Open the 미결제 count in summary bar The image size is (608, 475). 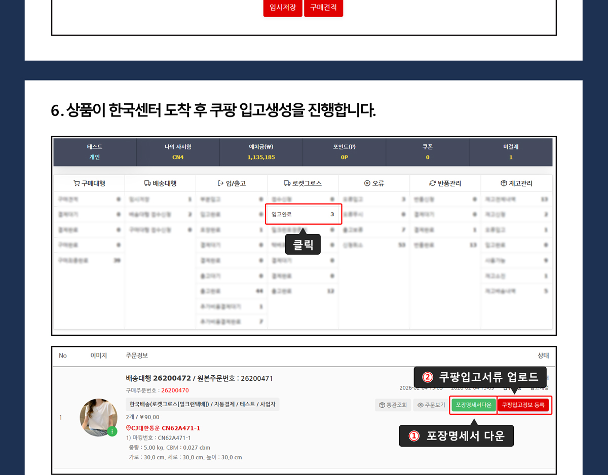click(x=510, y=157)
